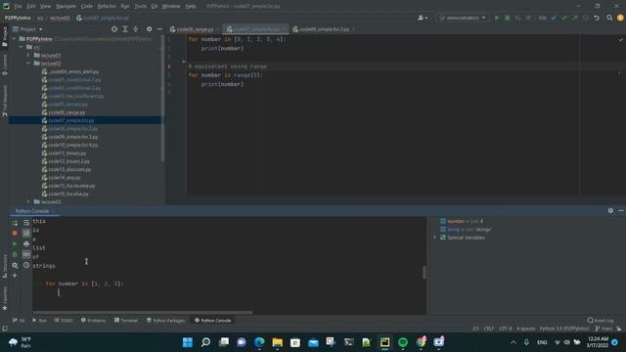Open File Explorer from the taskbar
Image resolution: width=626 pixels, height=352 pixels.
click(x=278, y=342)
